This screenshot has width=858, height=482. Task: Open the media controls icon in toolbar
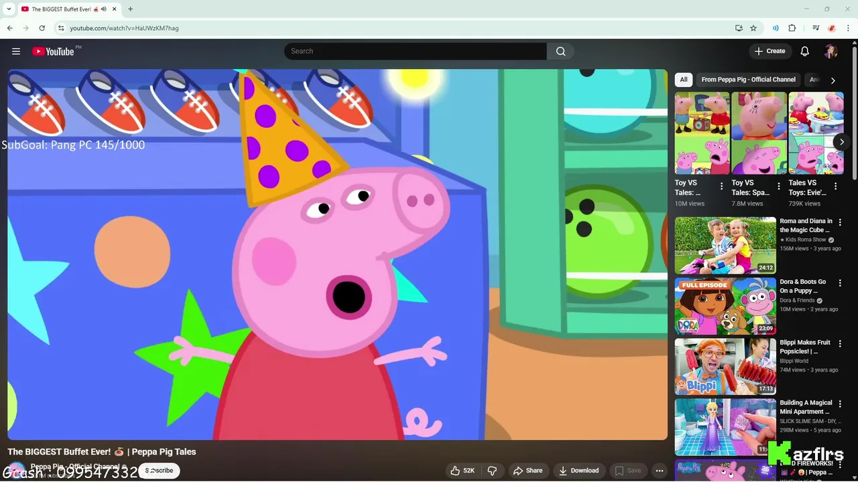816,28
